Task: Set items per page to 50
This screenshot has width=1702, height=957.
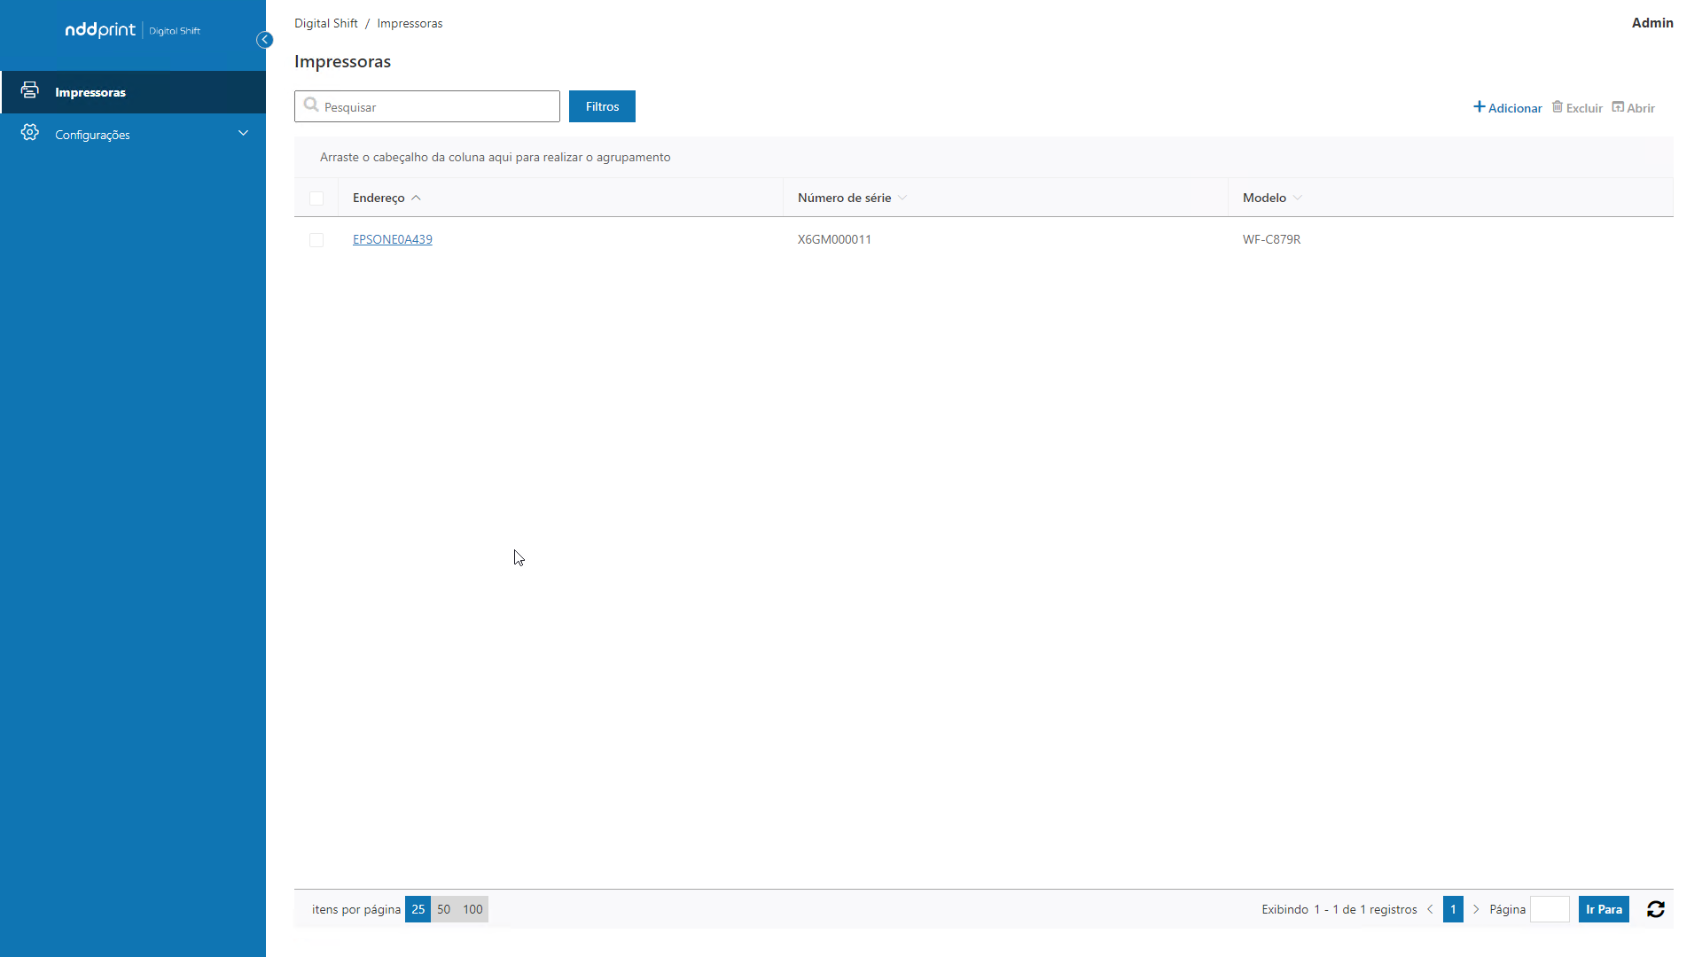Action: click(x=443, y=909)
